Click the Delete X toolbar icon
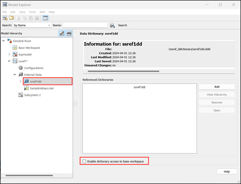 click(x=37, y=18)
